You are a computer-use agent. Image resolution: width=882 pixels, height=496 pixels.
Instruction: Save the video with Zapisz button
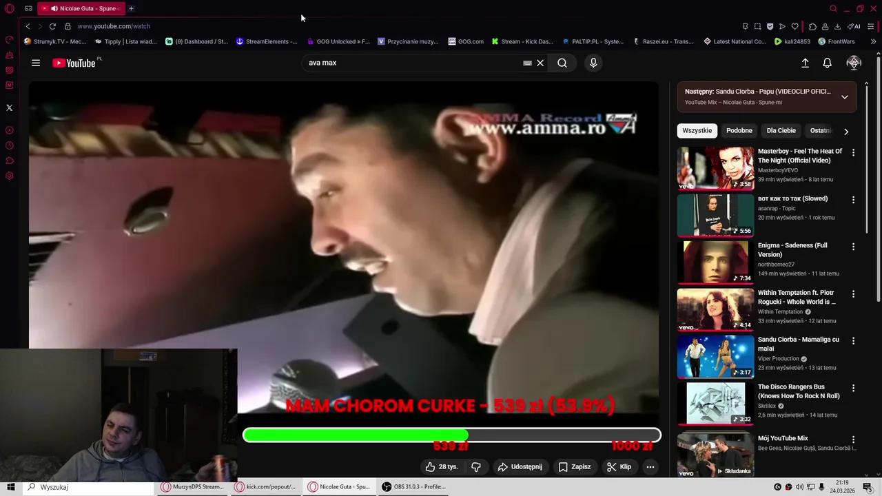click(575, 467)
